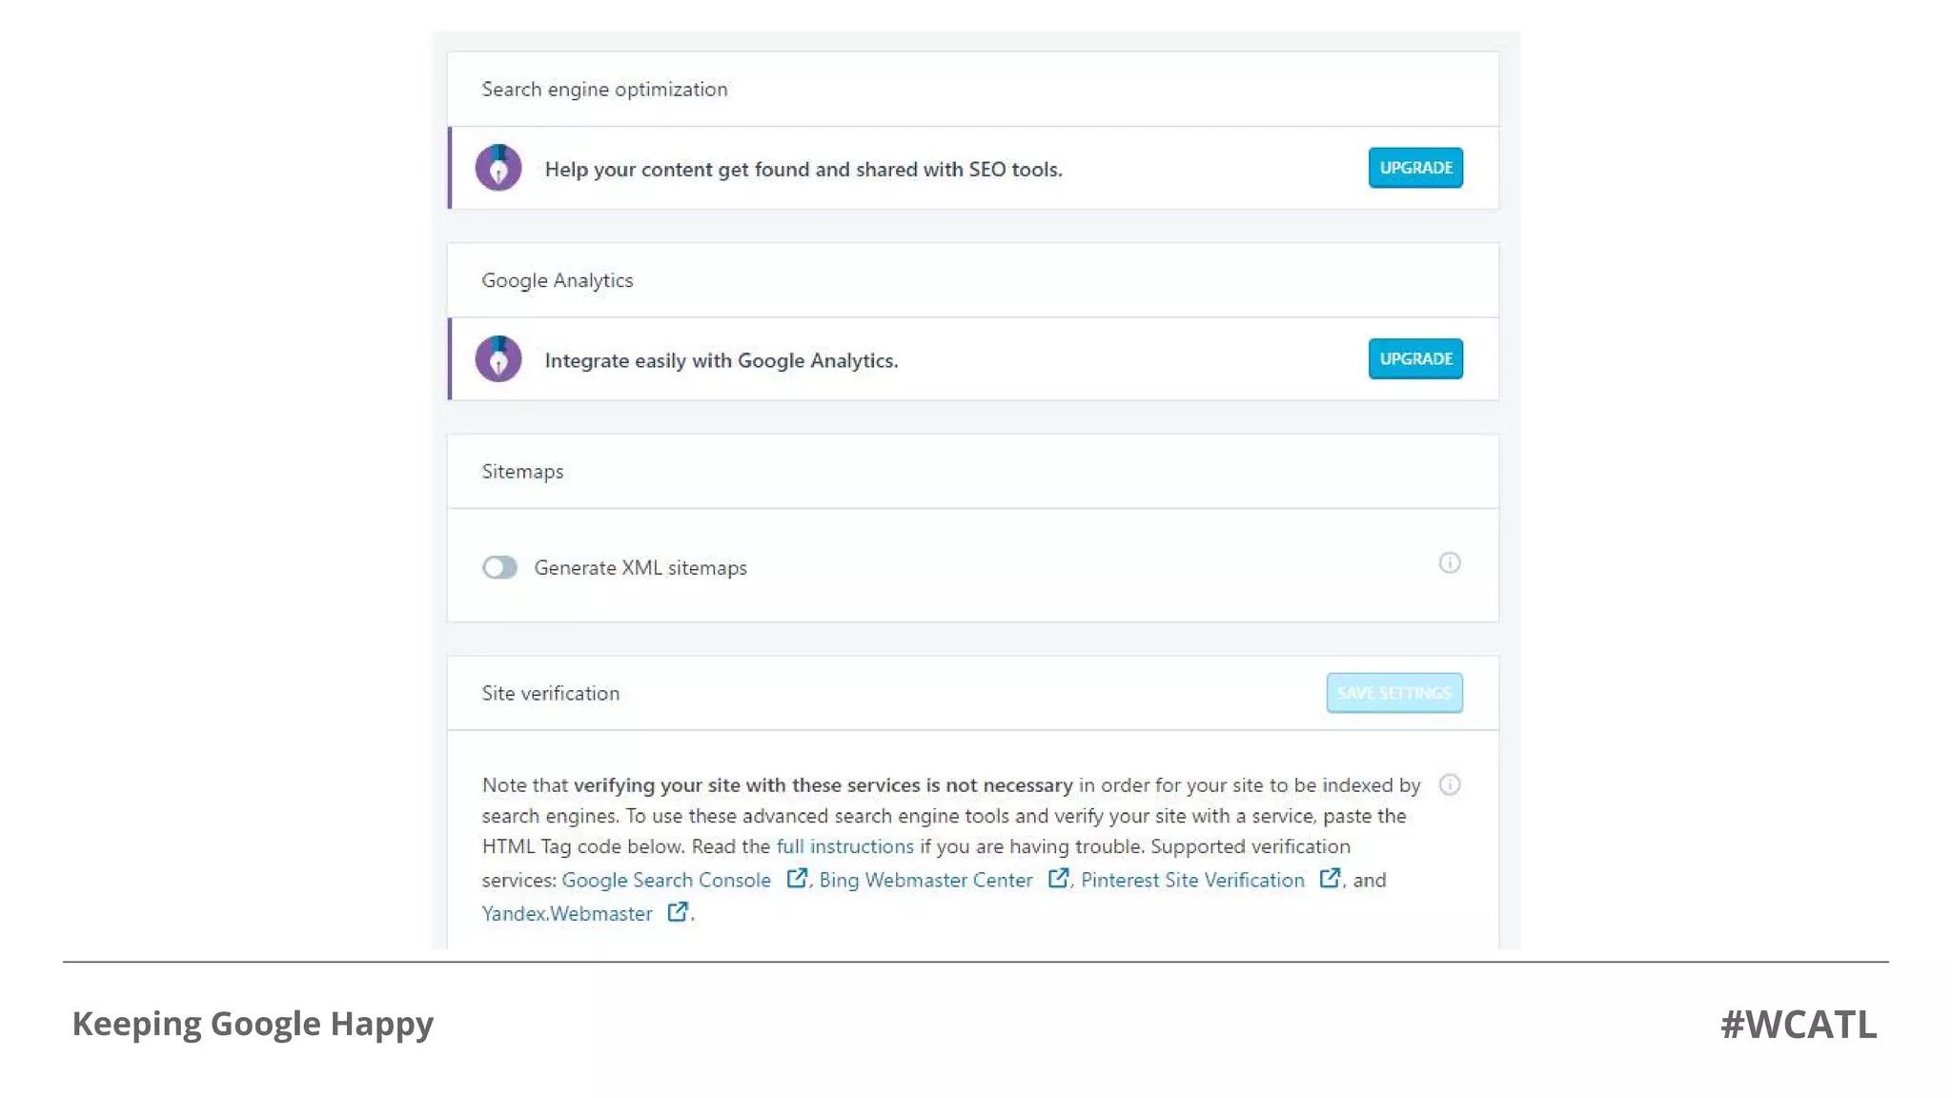Screen dimensions: 1952x1098
Task: Open the Yandex.Webmaster link
Action: click(567, 913)
